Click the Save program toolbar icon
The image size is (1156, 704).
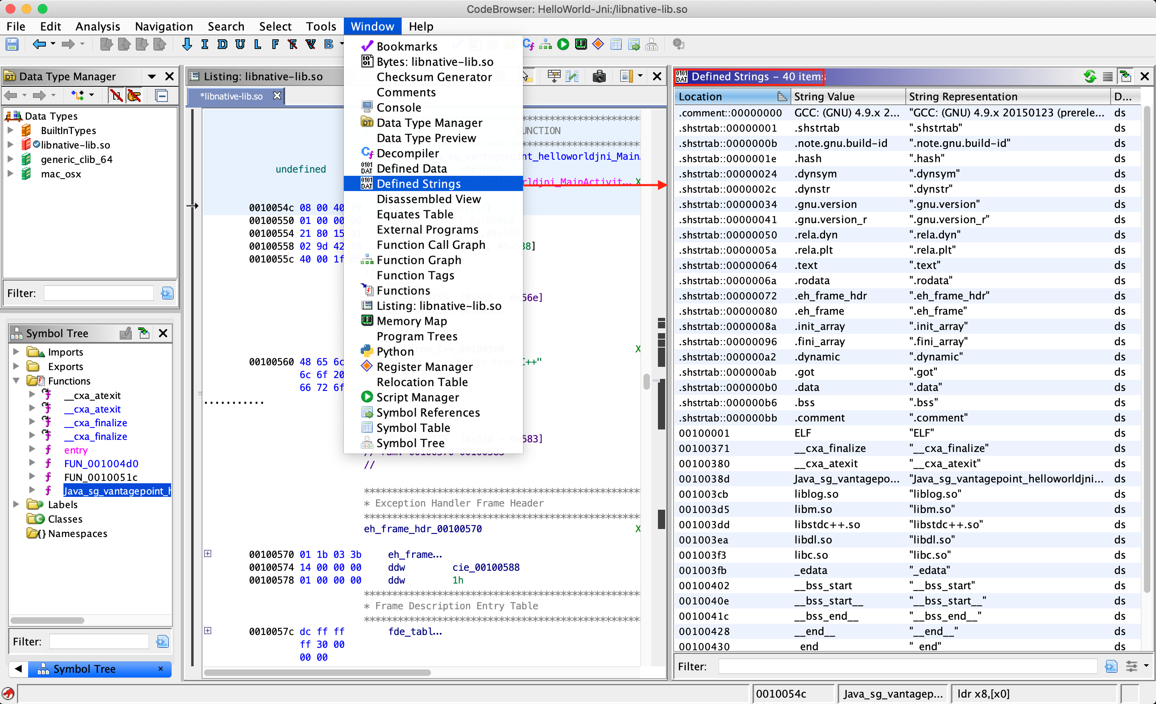pos(12,45)
